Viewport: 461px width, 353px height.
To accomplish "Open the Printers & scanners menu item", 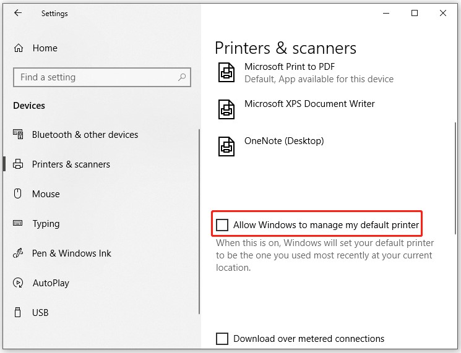I will pyautogui.click(x=71, y=164).
